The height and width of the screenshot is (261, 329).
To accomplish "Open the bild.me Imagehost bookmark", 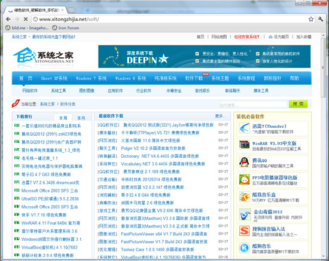I will pos(27,27).
